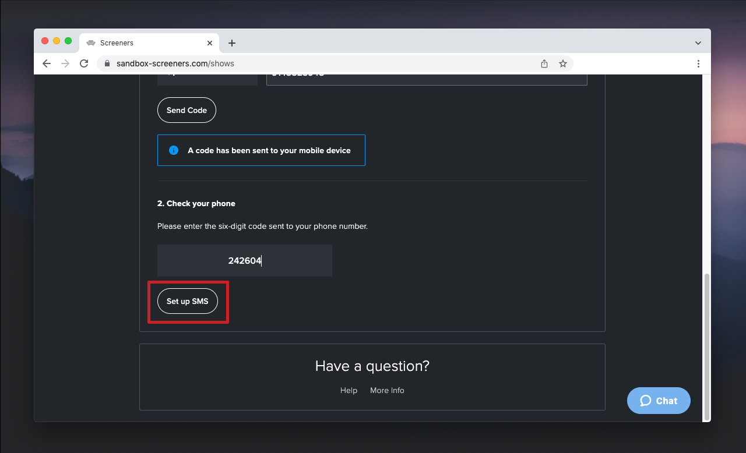Click the address bar URL

pyautogui.click(x=175, y=63)
